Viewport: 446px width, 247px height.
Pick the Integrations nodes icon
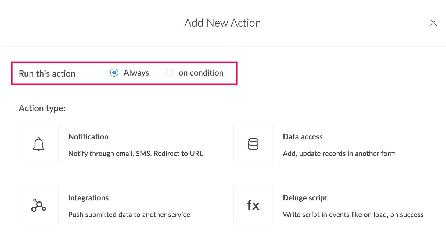pos(39,205)
